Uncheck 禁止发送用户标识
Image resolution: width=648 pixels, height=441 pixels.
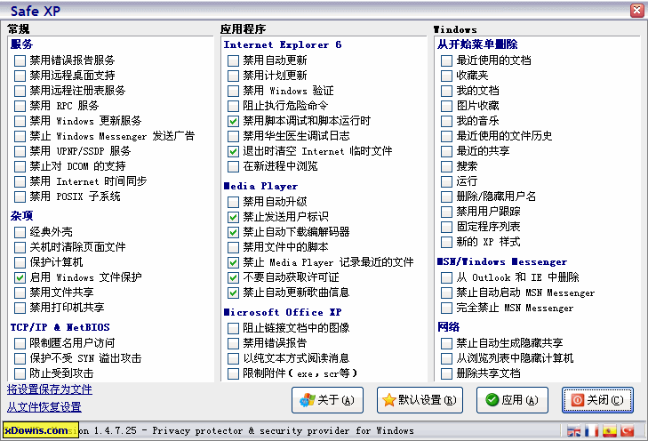click(233, 217)
